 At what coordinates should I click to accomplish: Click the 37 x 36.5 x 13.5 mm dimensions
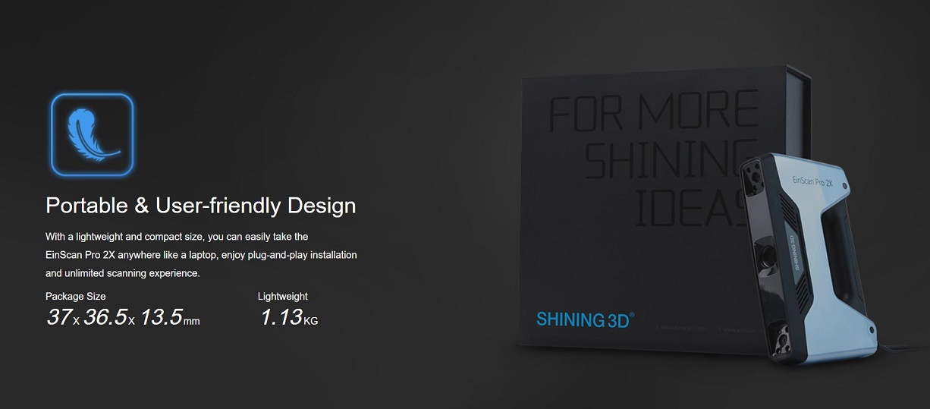[123, 317]
